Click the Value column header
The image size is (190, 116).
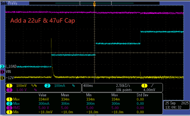coord(42,95)
